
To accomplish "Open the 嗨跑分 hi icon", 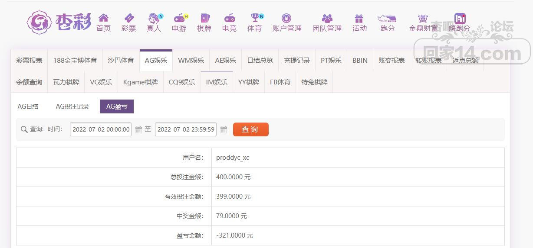I will pos(460,18).
